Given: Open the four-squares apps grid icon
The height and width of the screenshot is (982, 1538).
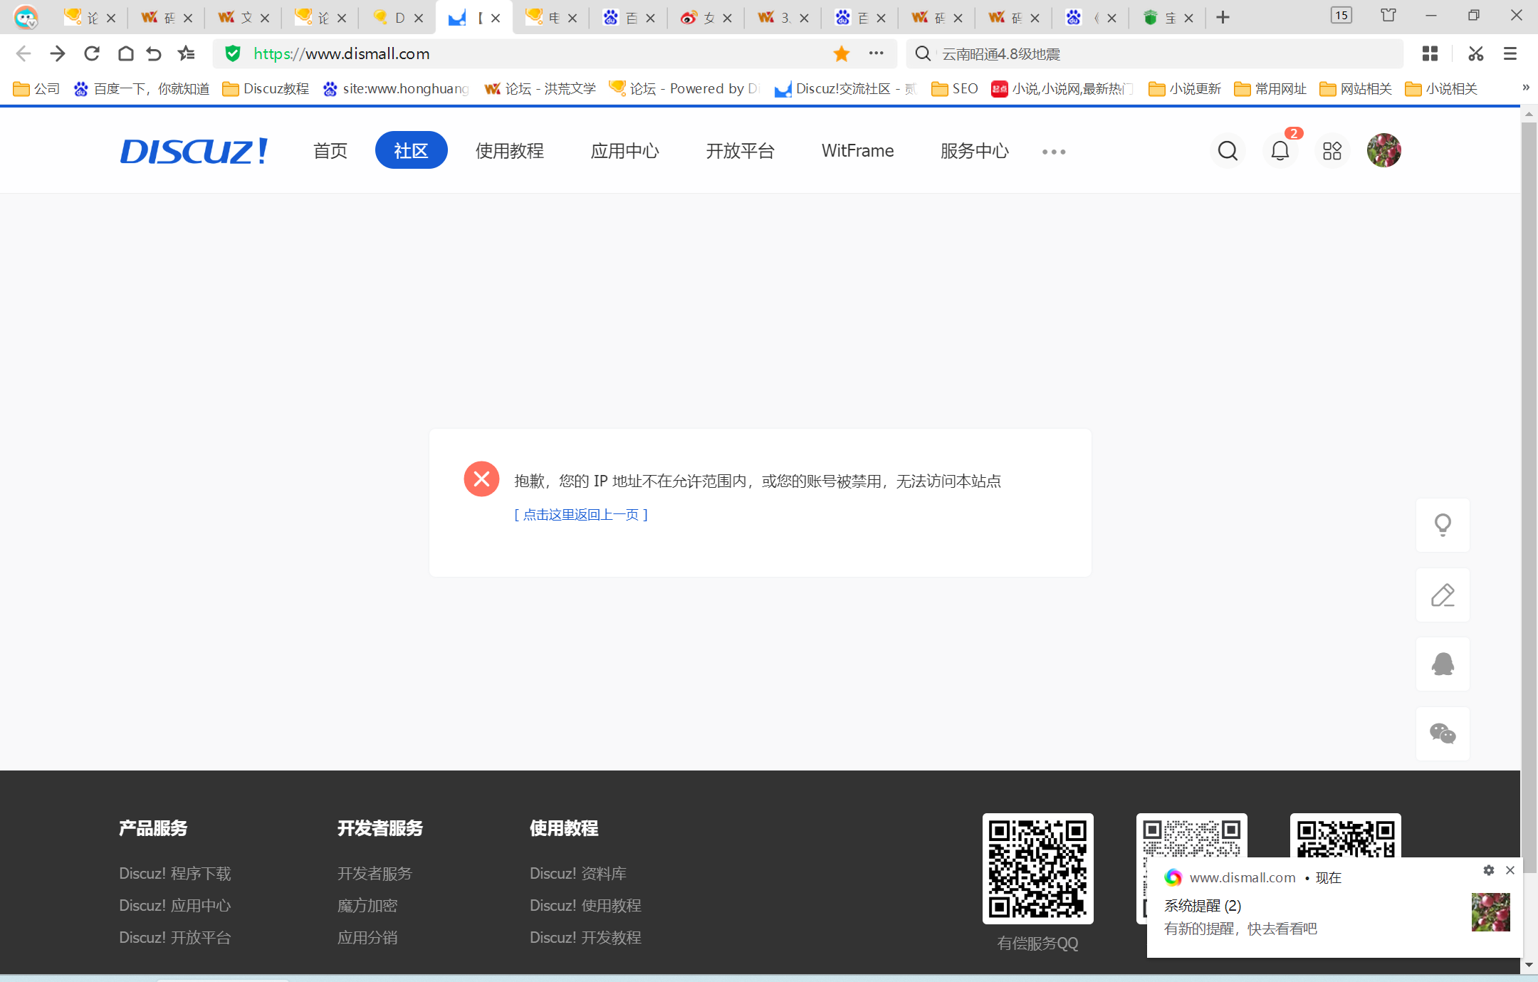Looking at the screenshot, I should [x=1332, y=151].
